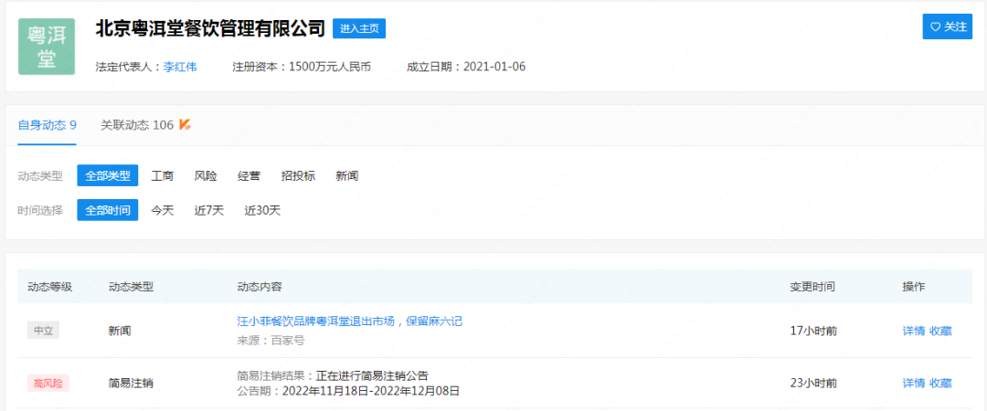Click the 23小时前 timestamp
This screenshot has height=411, width=987.
[813, 383]
